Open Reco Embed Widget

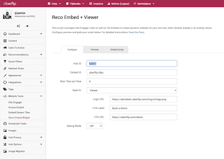click(19, 118)
